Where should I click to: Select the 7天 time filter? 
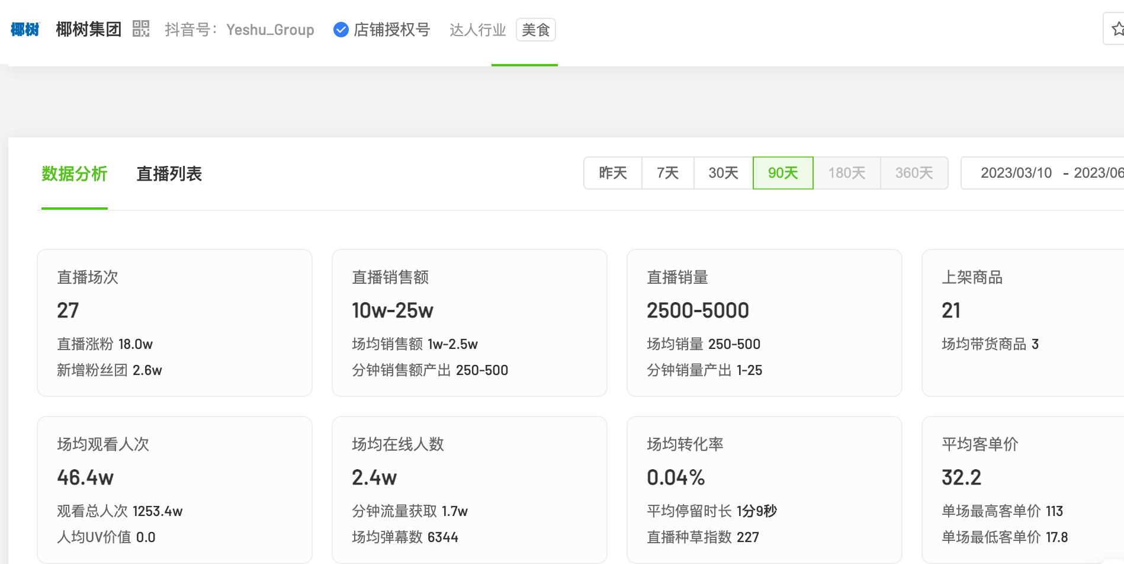pyautogui.click(x=667, y=173)
